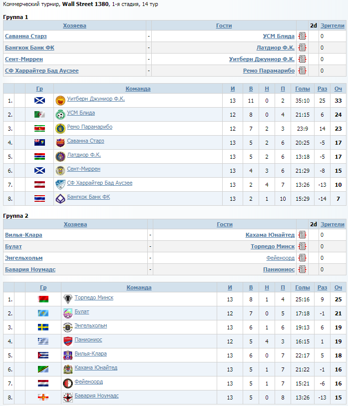Viewport: 348px width, 406px height.
Task: Open match report icon for Булат vs Торпедо Минск
Action: (302, 246)
